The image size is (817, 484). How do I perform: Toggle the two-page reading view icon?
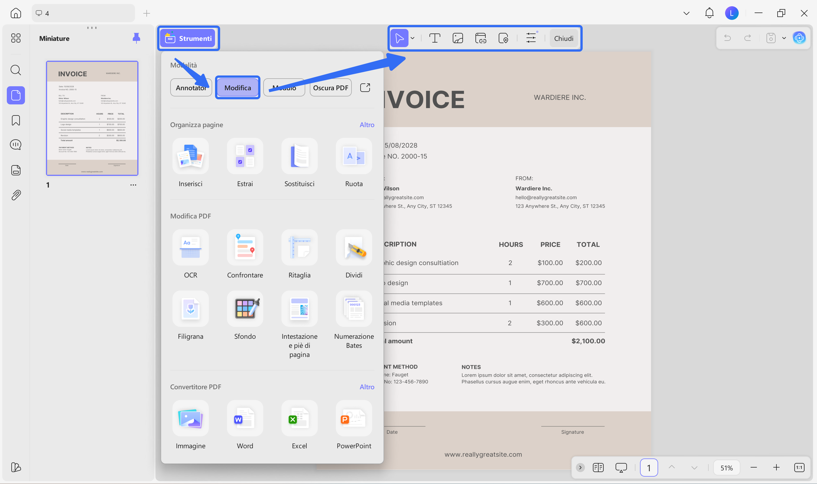click(x=598, y=468)
